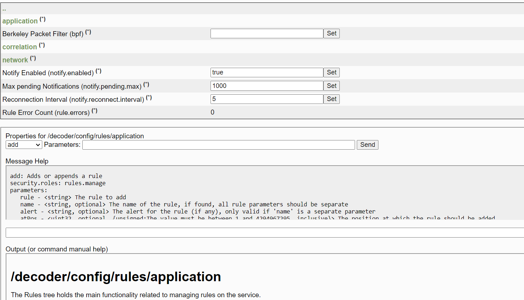Screen dimensions: 524x300
Task: Click the asterisk next to Reconnection Interval
Action: (149, 98)
